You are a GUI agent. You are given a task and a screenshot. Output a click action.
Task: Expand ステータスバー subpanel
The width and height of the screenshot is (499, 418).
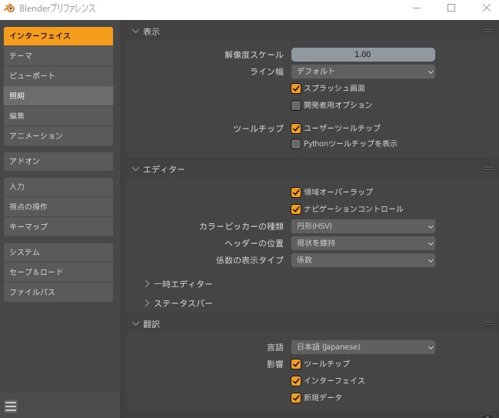pyautogui.click(x=147, y=303)
